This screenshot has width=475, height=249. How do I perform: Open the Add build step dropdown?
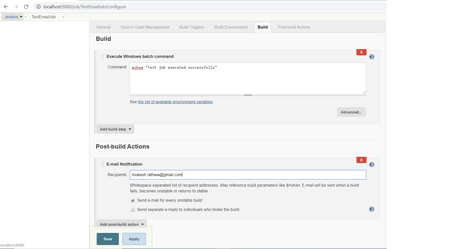(115, 129)
